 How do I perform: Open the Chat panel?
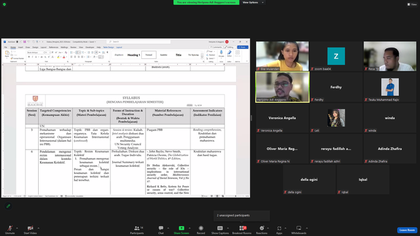click(x=161, y=229)
